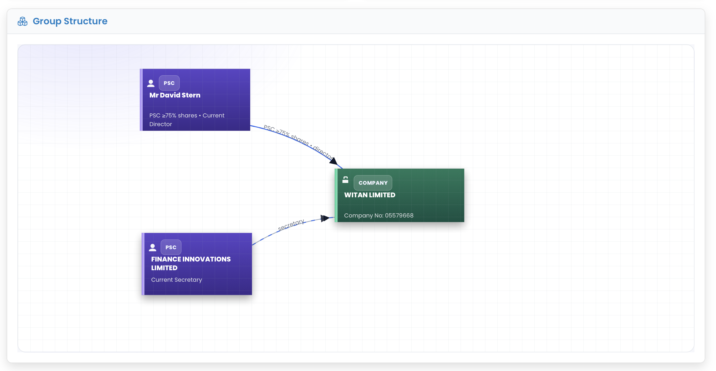Click the person icon on Finance Innovations node
The height and width of the screenshot is (371, 716).
coord(152,247)
